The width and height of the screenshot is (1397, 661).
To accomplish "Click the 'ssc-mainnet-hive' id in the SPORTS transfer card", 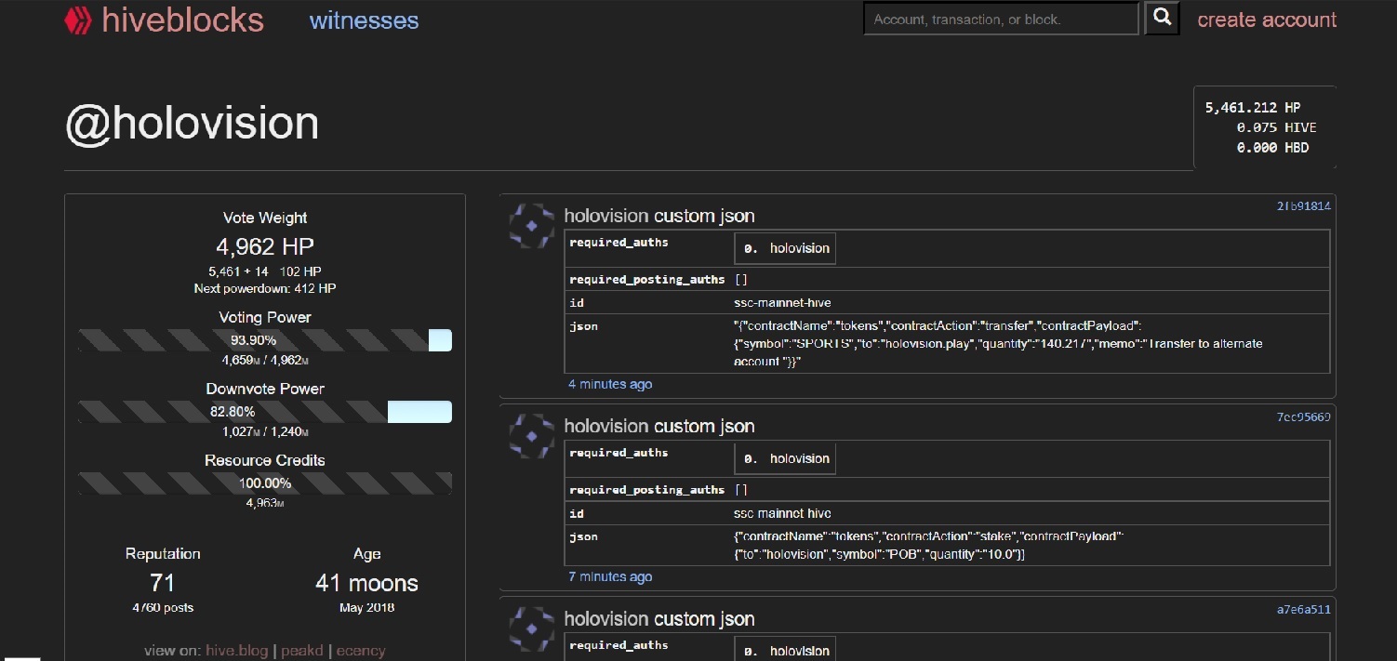I will coord(782,302).
